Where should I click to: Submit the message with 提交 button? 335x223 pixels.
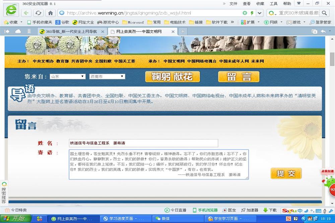[286, 173]
